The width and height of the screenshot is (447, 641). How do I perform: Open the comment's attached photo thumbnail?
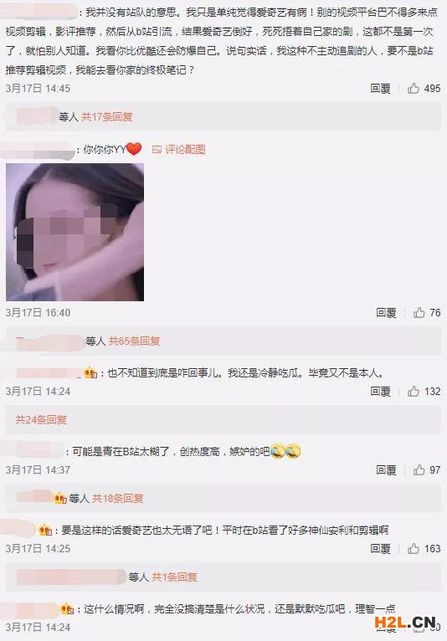[x=74, y=232]
